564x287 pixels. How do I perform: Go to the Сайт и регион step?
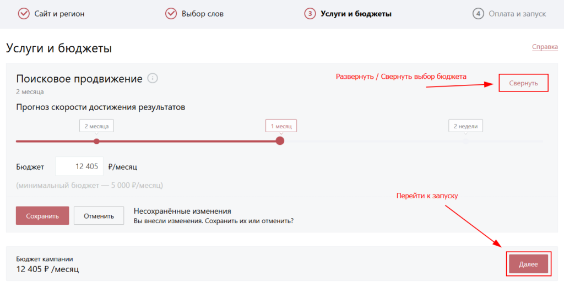click(x=59, y=14)
